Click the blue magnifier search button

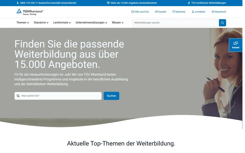click(223, 23)
